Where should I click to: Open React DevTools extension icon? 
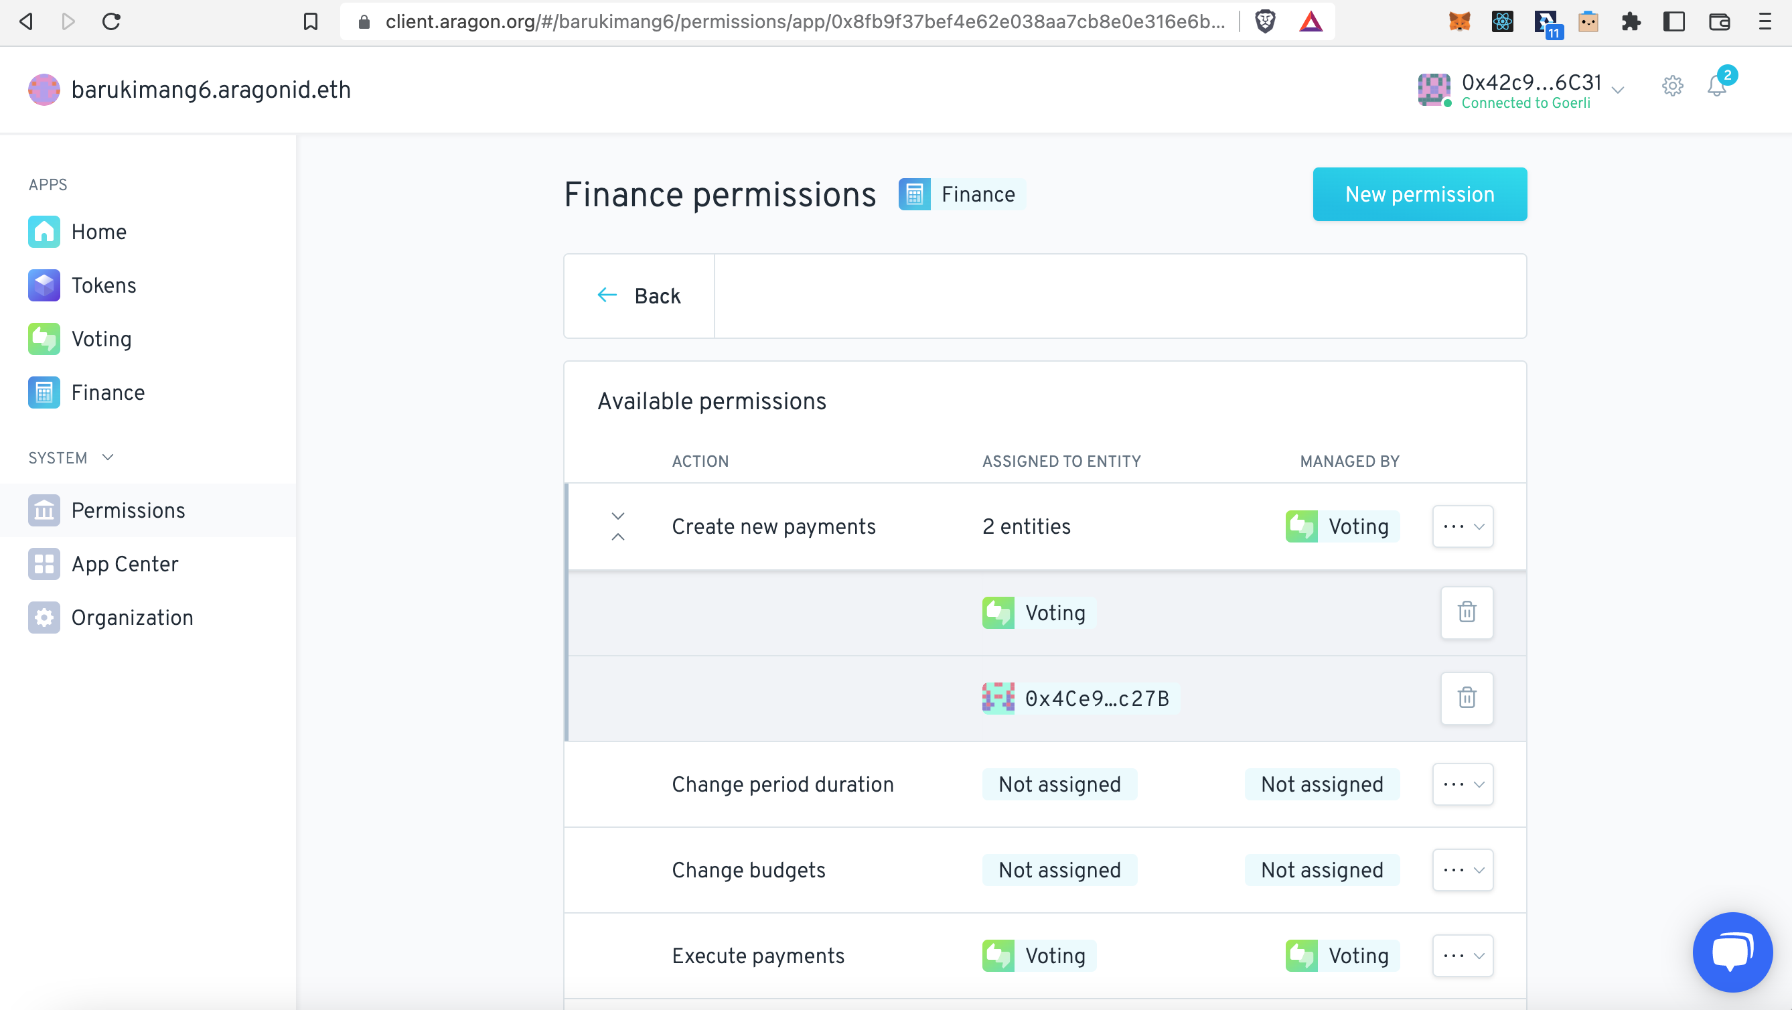point(1503,21)
